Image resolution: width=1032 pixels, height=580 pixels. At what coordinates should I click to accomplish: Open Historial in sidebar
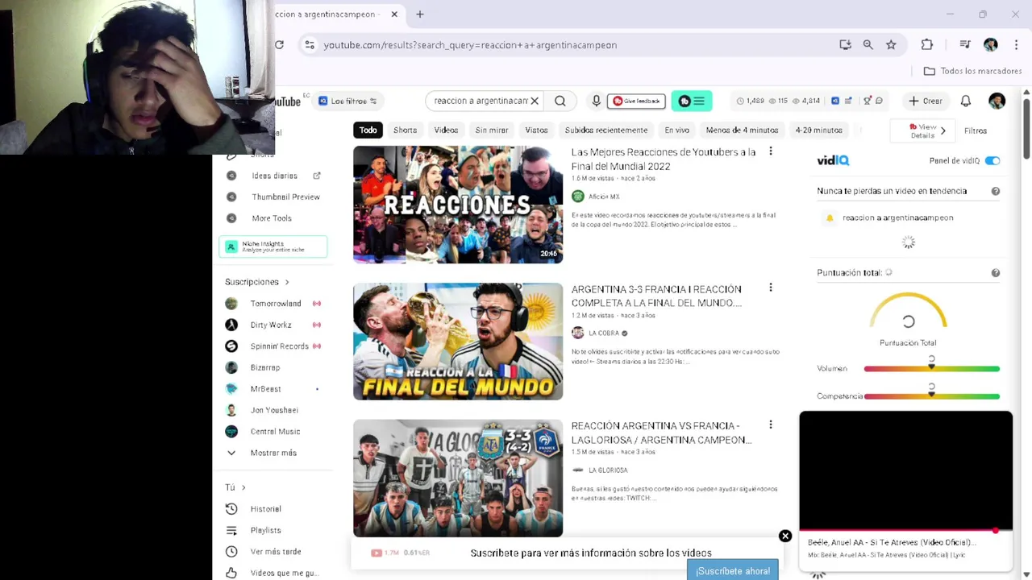coord(266,509)
